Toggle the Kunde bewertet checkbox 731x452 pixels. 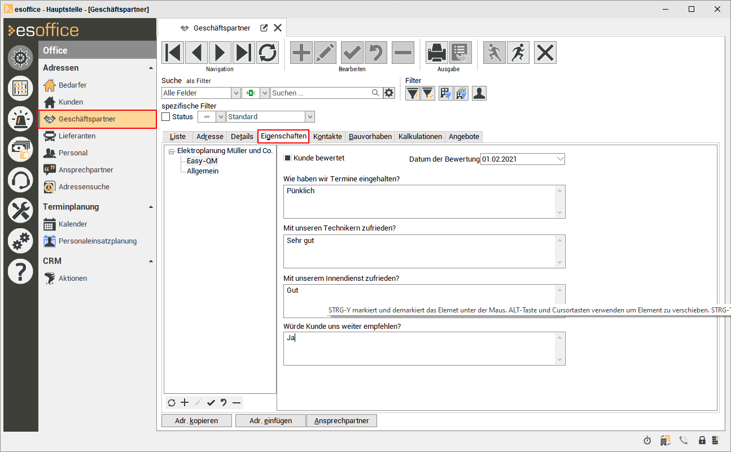[287, 159]
